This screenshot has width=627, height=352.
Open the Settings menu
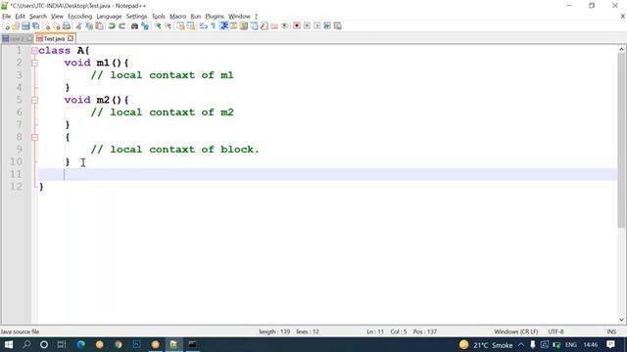pyautogui.click(x=137, y=17)
